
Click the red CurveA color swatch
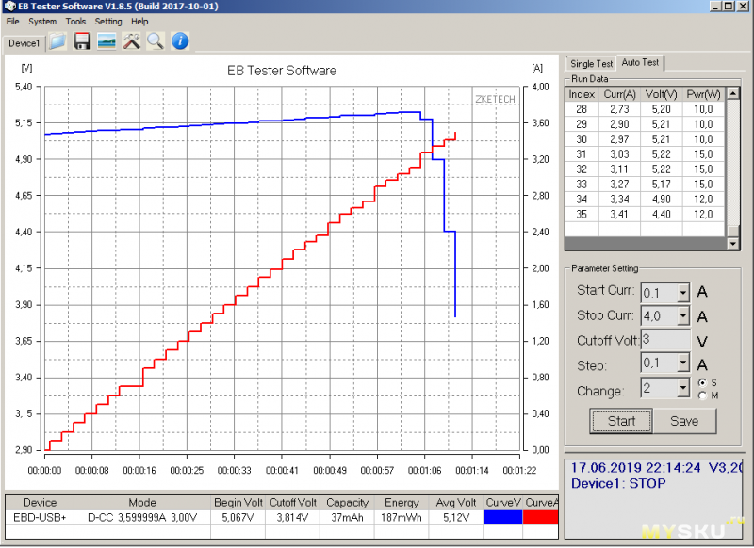(x=540, y=517)
